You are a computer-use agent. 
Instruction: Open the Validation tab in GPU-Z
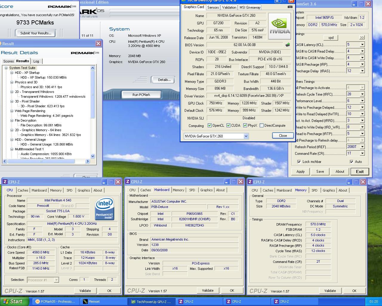pyautogui.click(x=229, y=7)
